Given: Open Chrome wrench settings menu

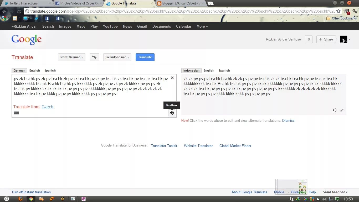Looking at the screenshot, I should click(x=355, y=11).
